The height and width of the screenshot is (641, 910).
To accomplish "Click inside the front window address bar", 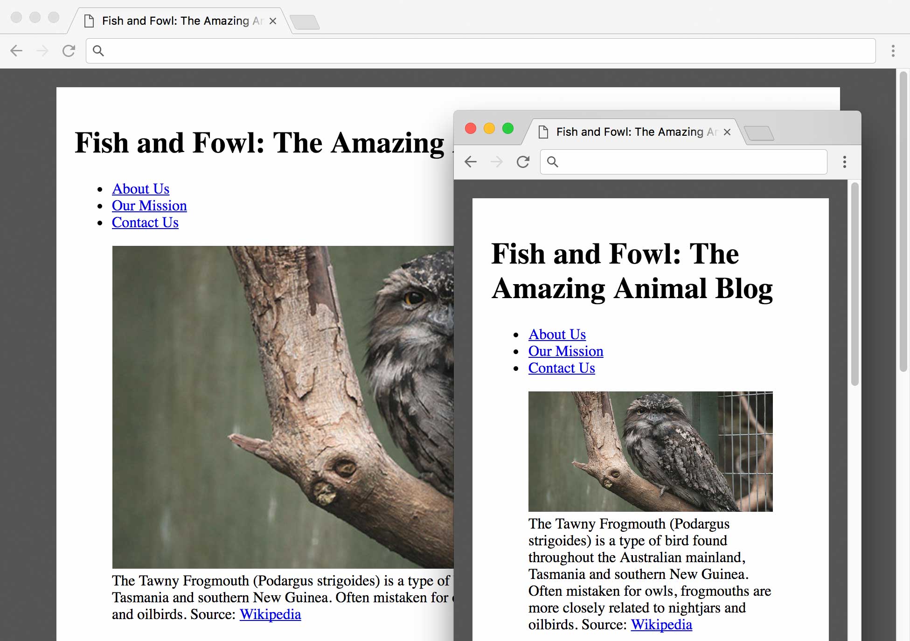I will (x=676, y=161).
